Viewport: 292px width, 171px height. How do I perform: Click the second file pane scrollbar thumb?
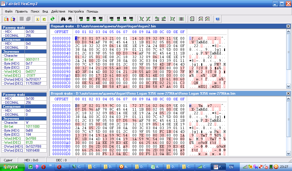point(288,119)
